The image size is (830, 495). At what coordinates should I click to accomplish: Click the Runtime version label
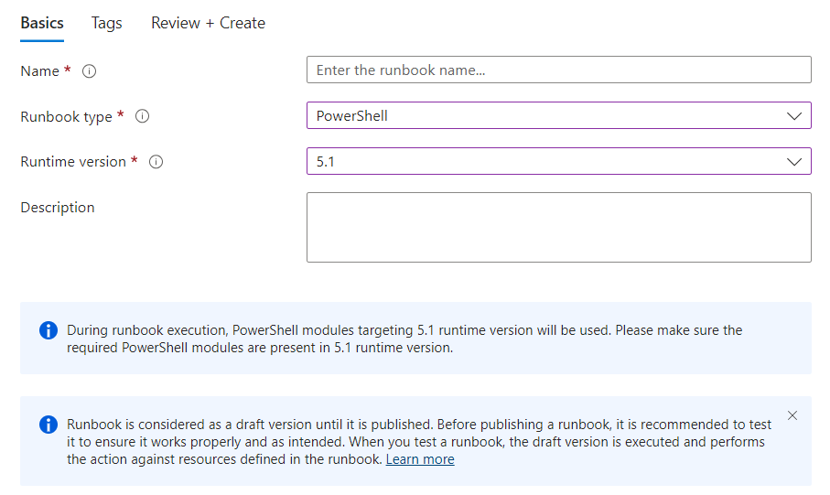coord(73,161)
